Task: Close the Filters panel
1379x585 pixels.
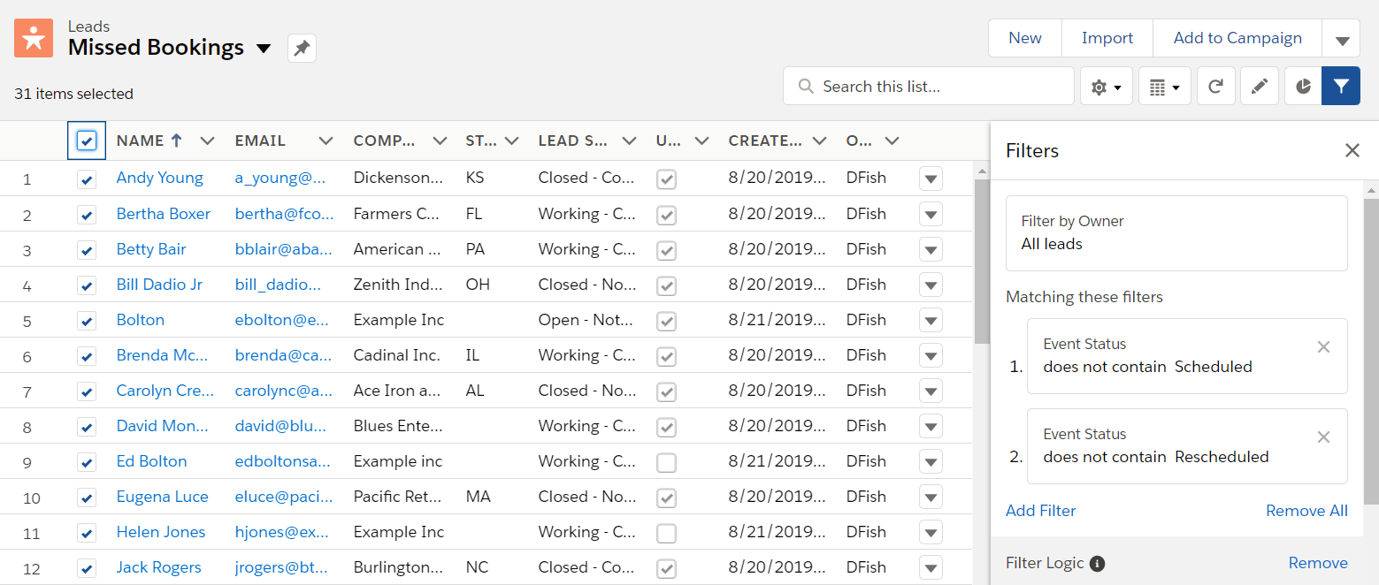Action: [1352, 150]
